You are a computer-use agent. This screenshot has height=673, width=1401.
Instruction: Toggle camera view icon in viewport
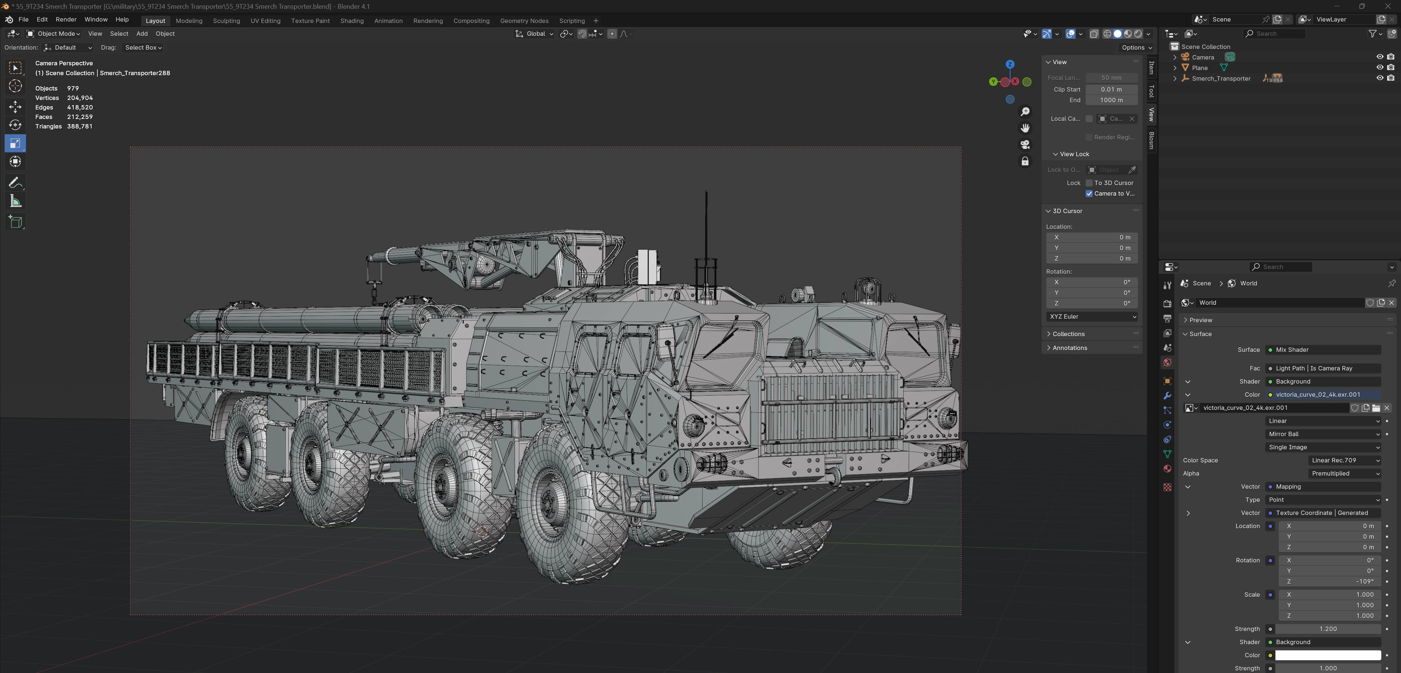1025,144
